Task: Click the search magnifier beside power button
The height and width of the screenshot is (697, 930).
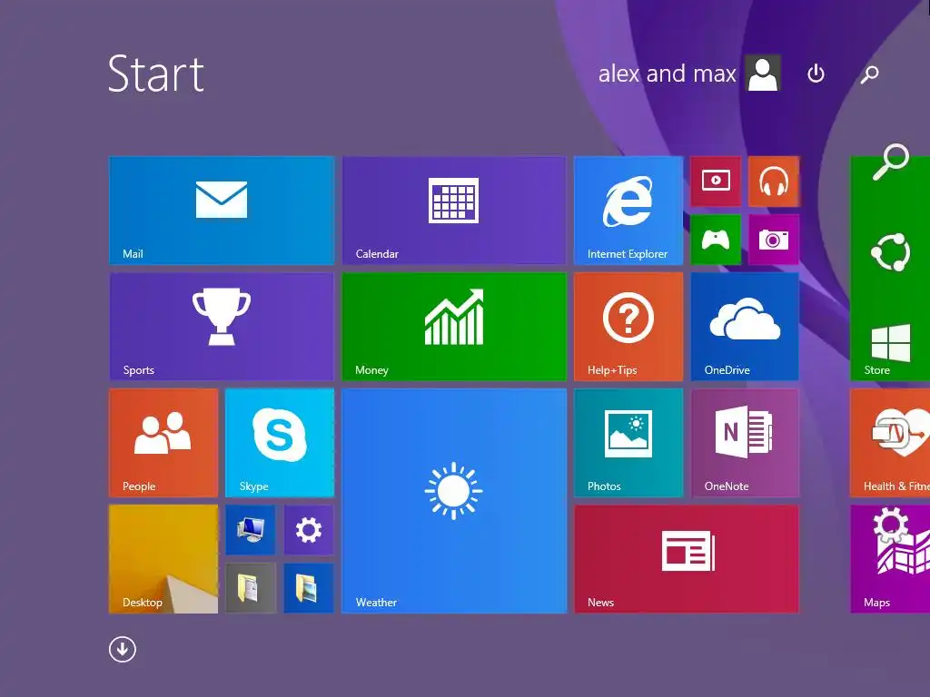Action: pos(869,74)
